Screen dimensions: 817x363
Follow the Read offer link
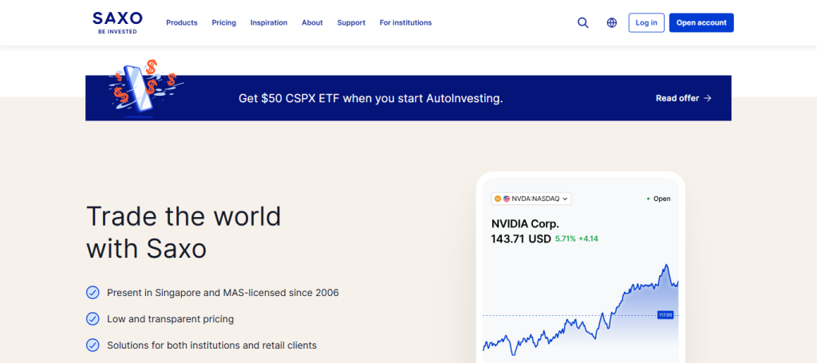coord(683,98)
